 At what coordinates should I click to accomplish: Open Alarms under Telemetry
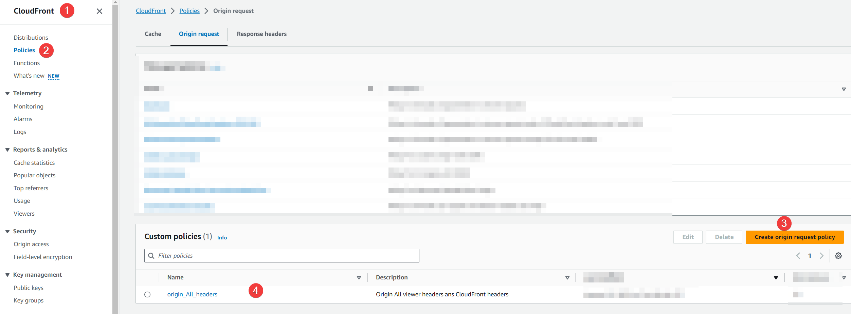[x=23, y=119]
